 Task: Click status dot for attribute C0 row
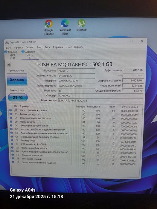[x=12, y=133]
